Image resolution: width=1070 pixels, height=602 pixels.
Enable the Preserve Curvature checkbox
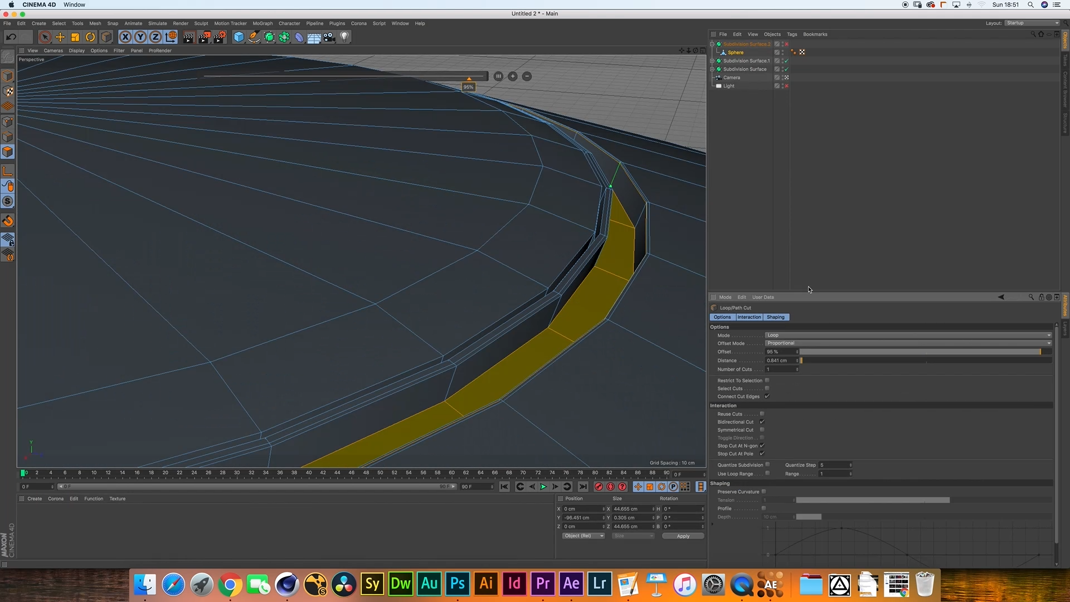[763, 492]
